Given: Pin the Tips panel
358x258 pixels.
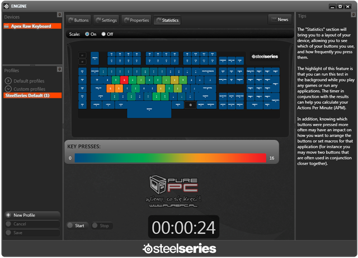Looking at the screenshot, I should click(353, 15).
